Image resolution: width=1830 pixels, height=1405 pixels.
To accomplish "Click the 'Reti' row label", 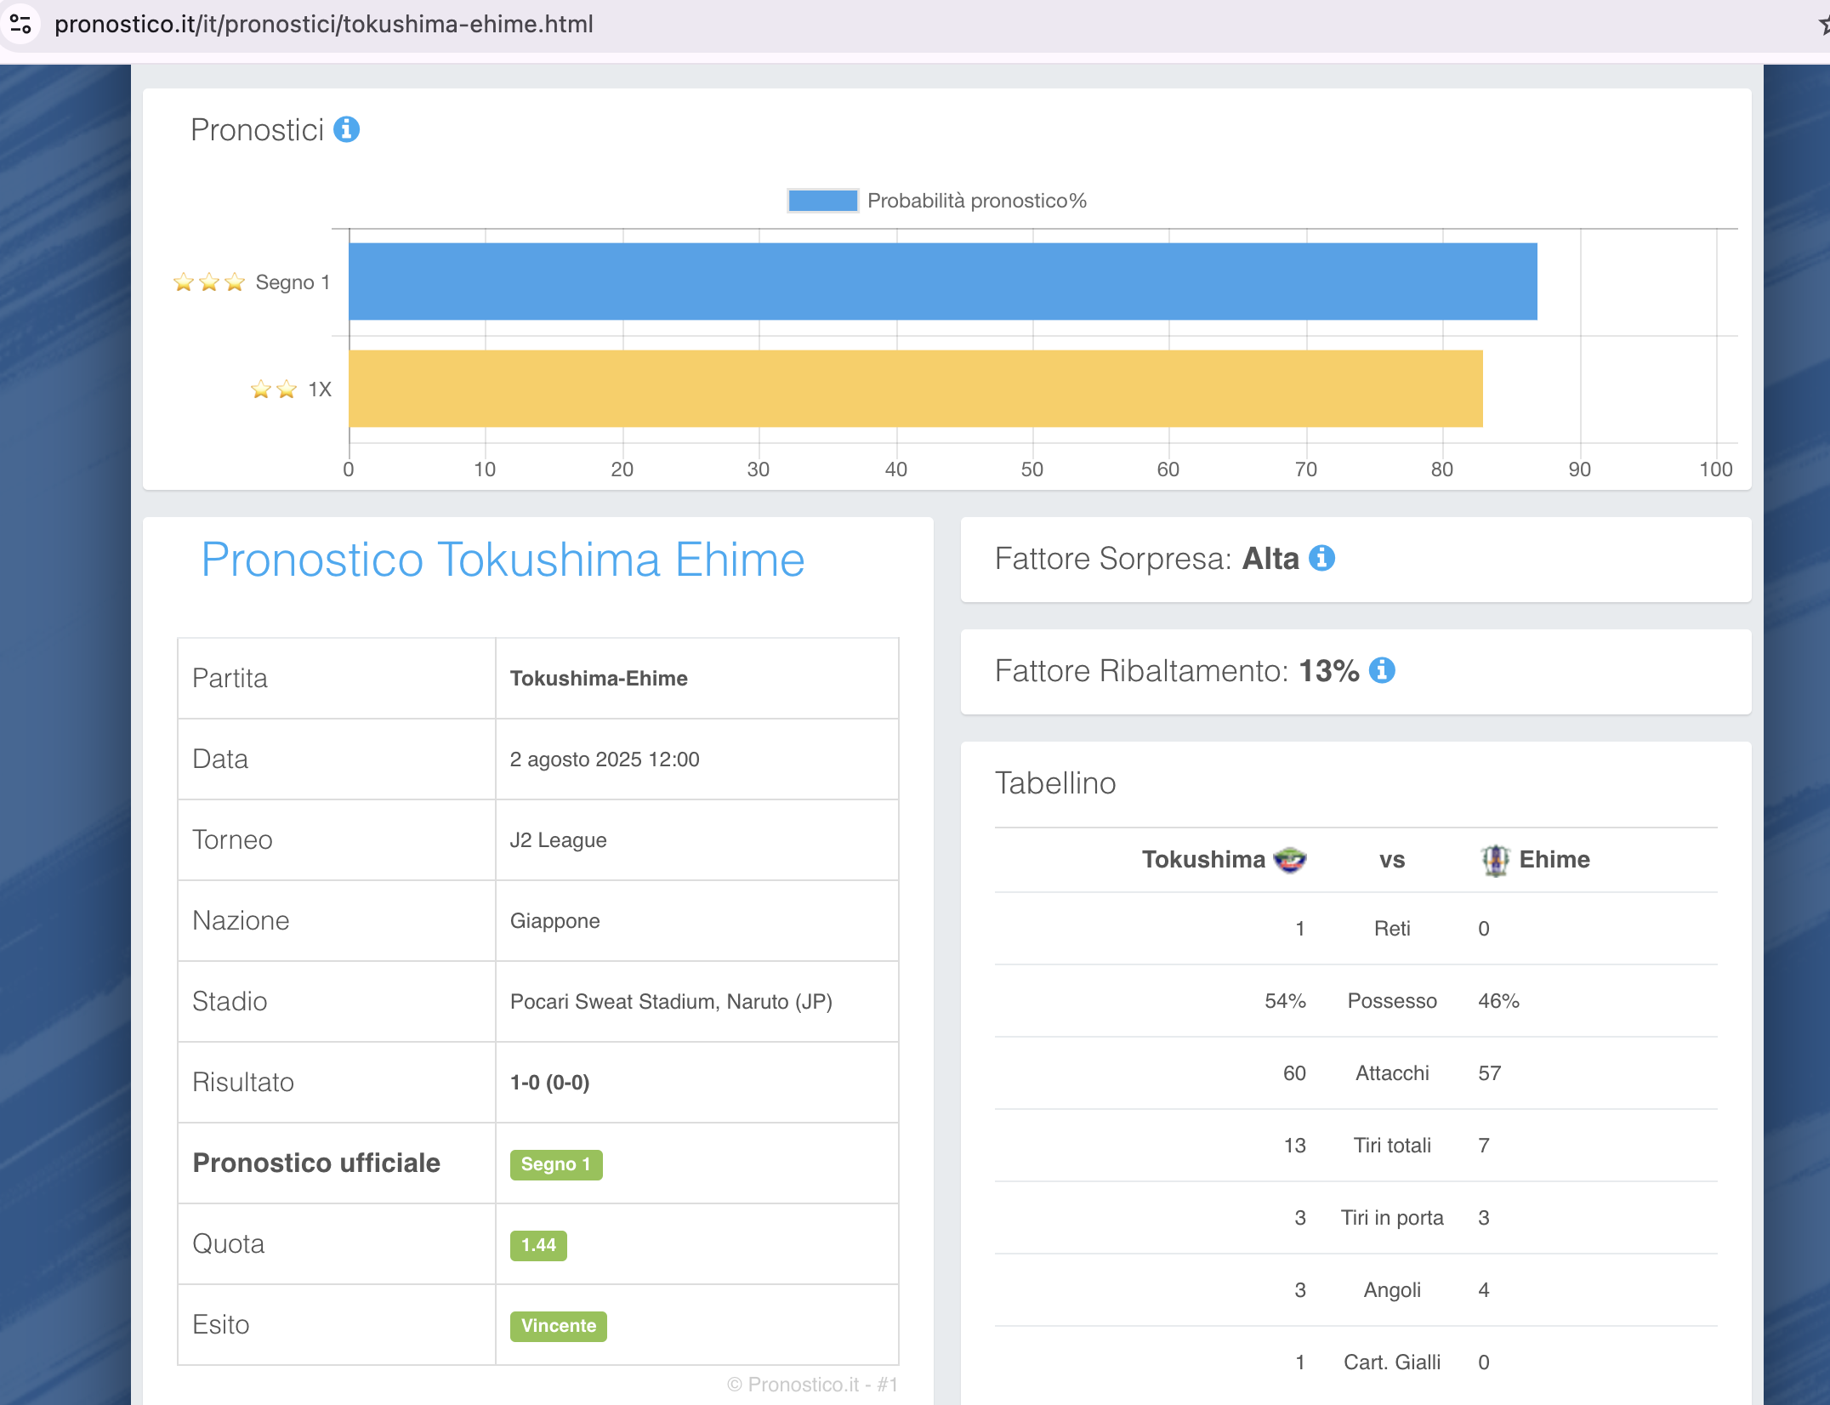I will (1392, 929).
